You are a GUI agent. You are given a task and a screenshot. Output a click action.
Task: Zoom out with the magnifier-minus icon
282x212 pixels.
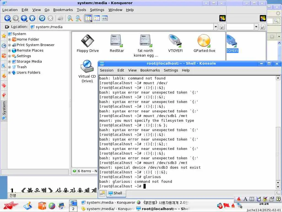pyautogui.click(x=78, y=18)
